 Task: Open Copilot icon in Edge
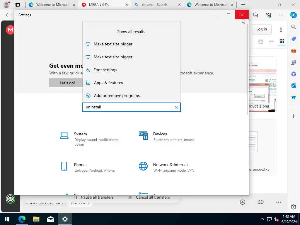[294, 15]
